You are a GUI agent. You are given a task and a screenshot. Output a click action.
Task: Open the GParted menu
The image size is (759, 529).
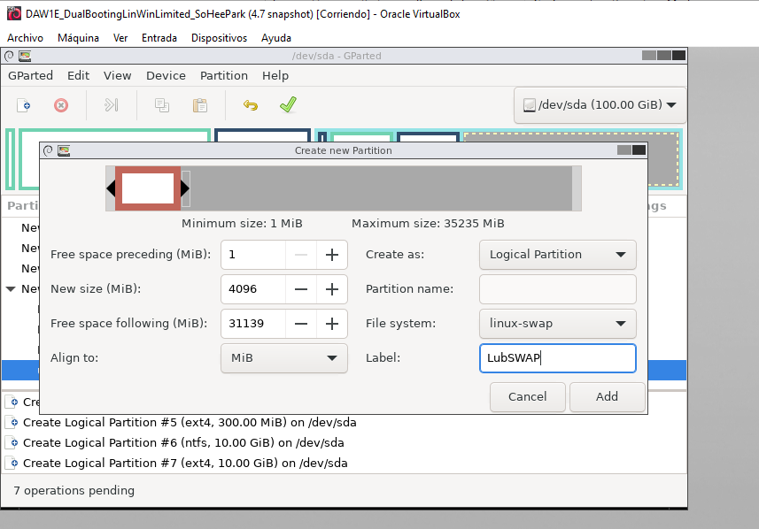click(30, 76)
